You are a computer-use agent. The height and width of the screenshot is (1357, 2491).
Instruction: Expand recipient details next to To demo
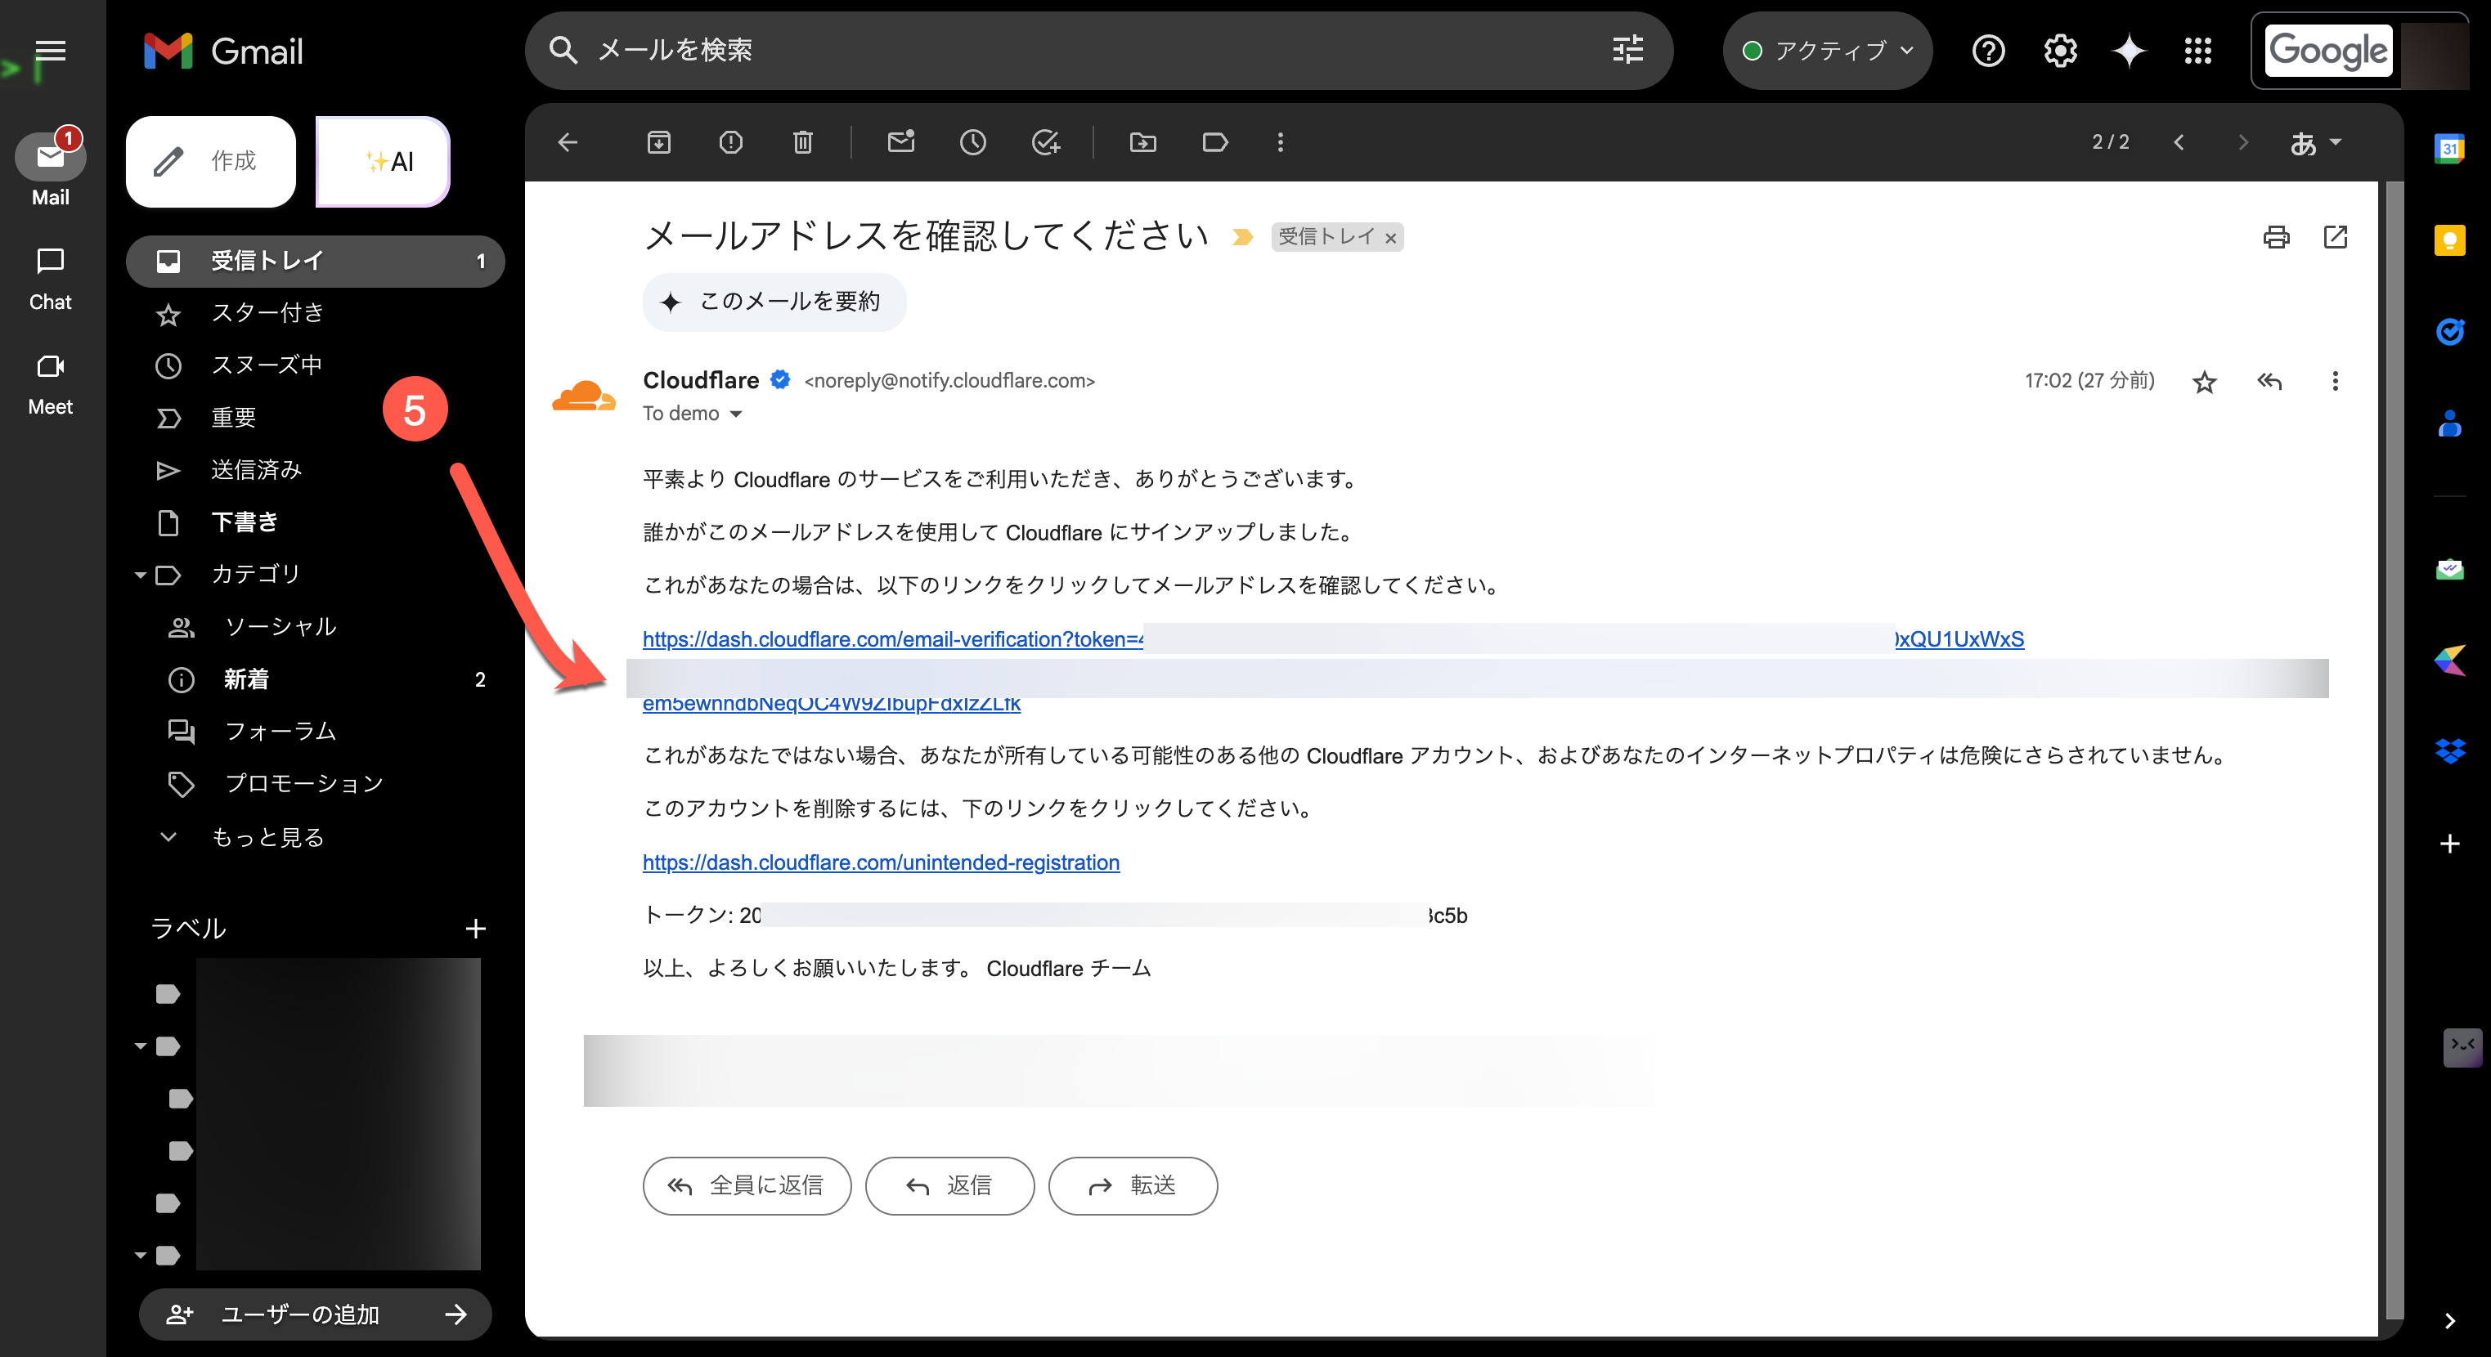click(x=736, y=414)
